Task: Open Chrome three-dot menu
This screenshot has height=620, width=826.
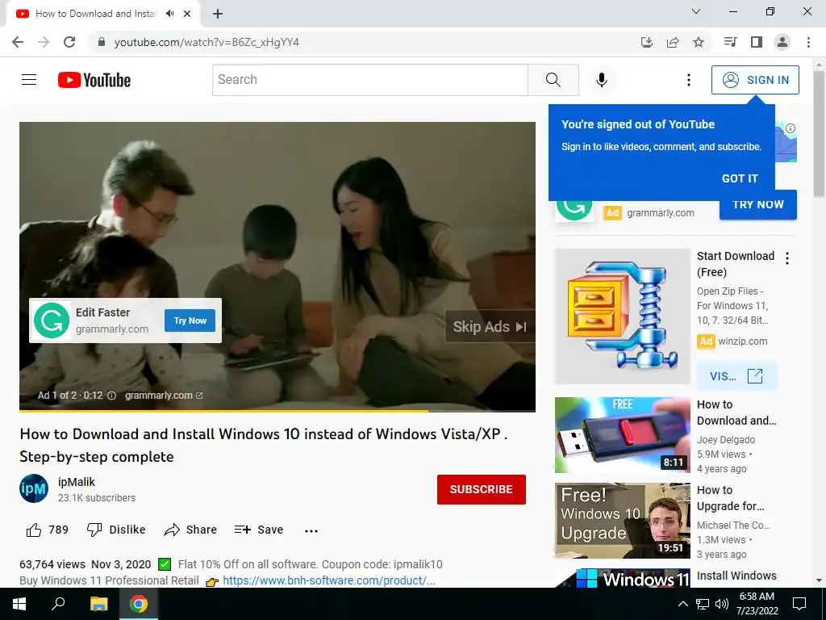Action: point(808,42)
